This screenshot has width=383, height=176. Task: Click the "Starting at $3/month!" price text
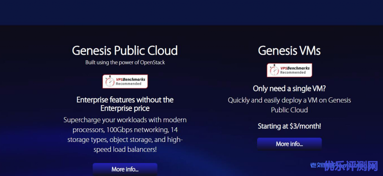[289, 126]
